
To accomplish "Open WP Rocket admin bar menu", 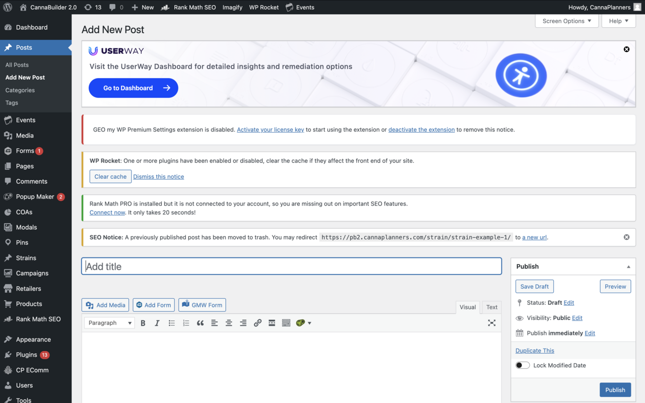I will point(264,7).
